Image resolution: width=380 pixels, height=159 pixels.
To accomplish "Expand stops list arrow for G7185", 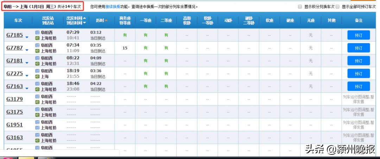I will 27,37.
